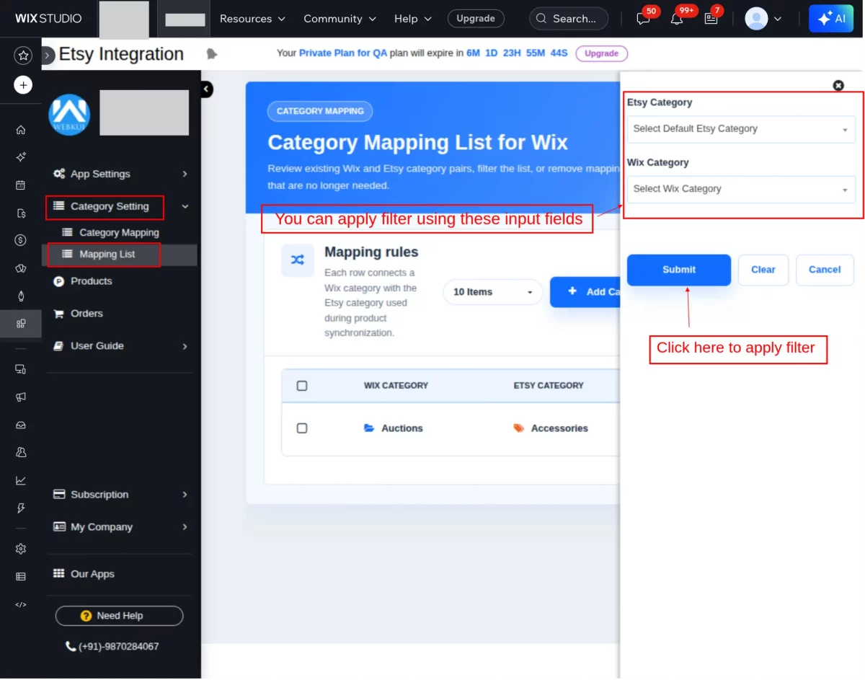
Task: Click the WIX STUDIO logo
Action: [x=48, y=19]
